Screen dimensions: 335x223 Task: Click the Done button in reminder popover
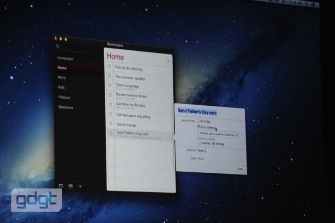point(240,169)
